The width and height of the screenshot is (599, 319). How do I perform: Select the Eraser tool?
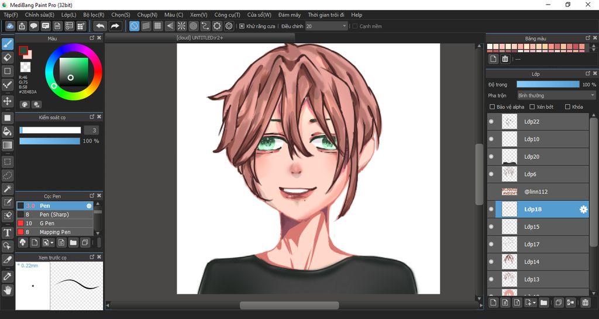7,58
